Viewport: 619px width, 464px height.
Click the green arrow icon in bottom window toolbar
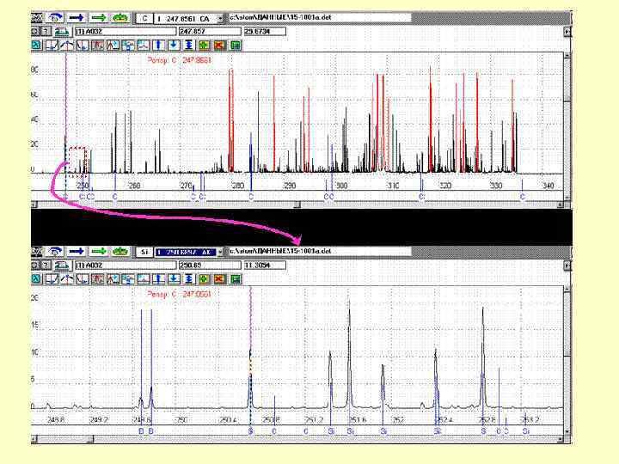click(99, 252)
